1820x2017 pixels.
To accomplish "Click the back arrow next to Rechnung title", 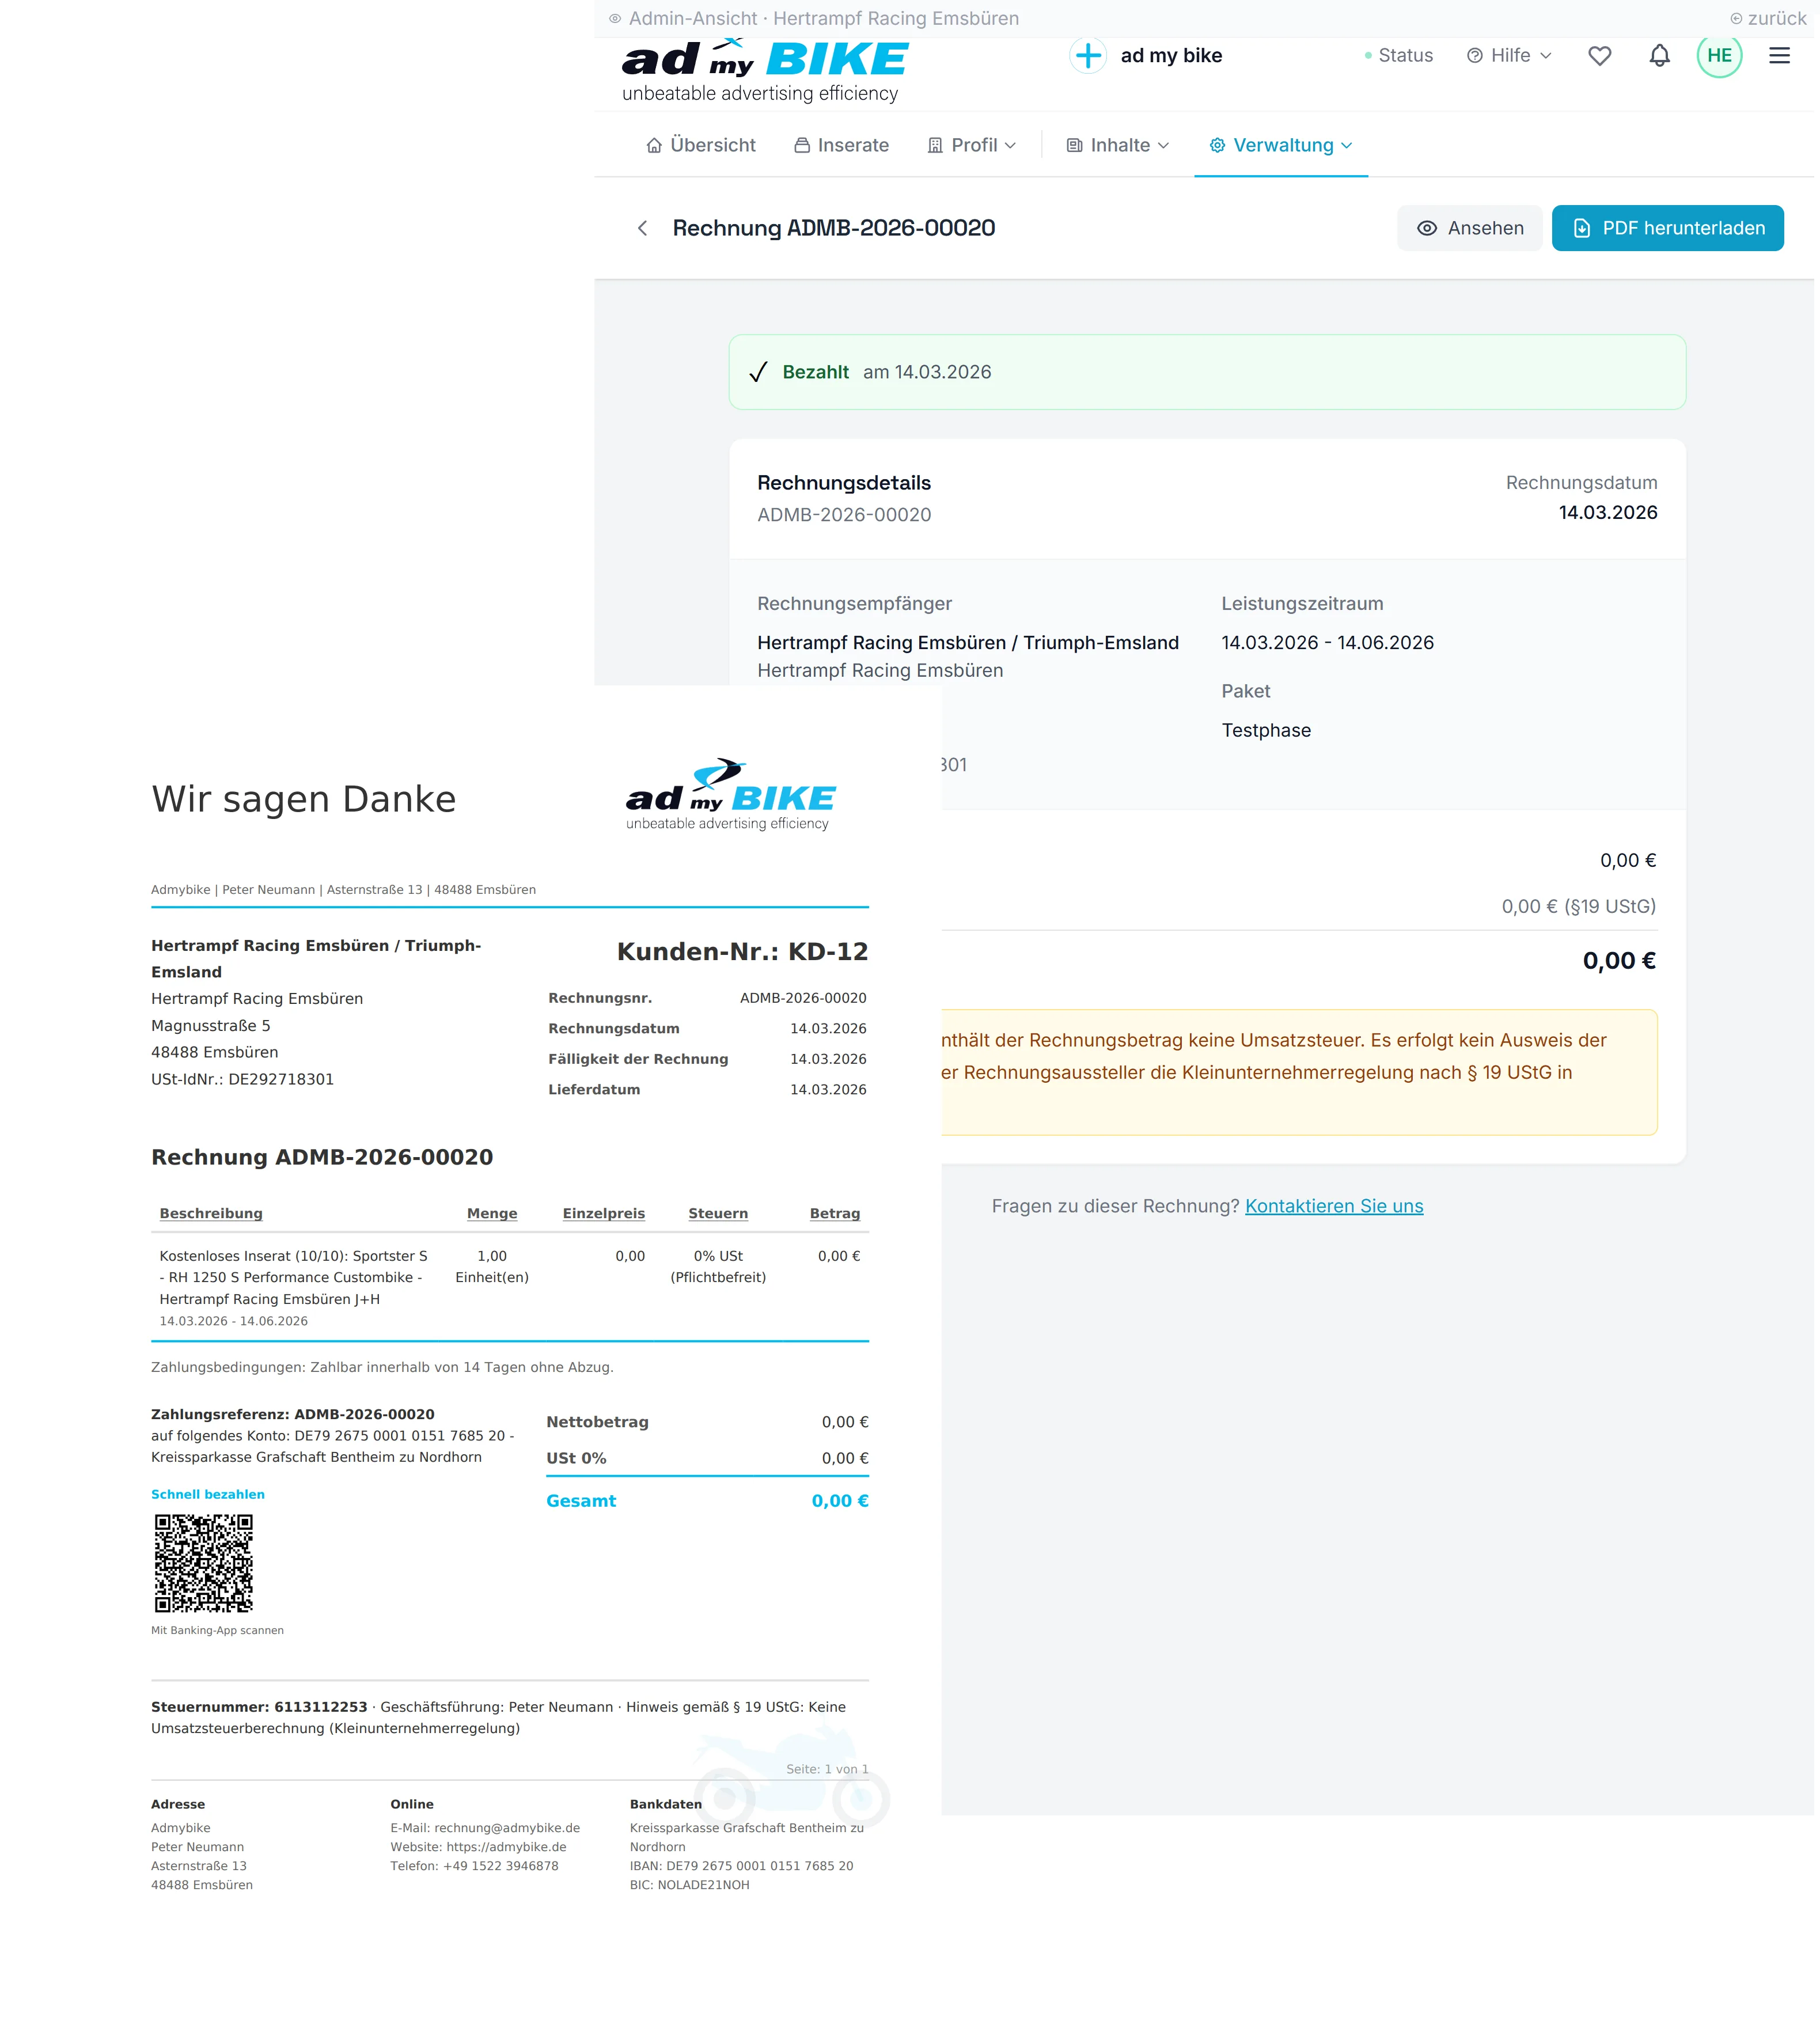I will coord(643,228).
